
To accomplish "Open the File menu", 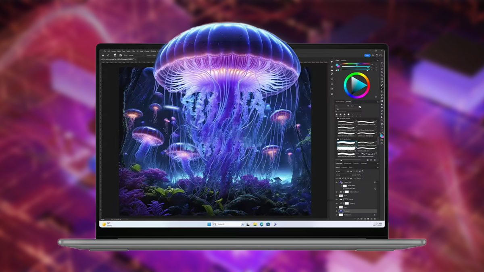I will coord(104,51).
